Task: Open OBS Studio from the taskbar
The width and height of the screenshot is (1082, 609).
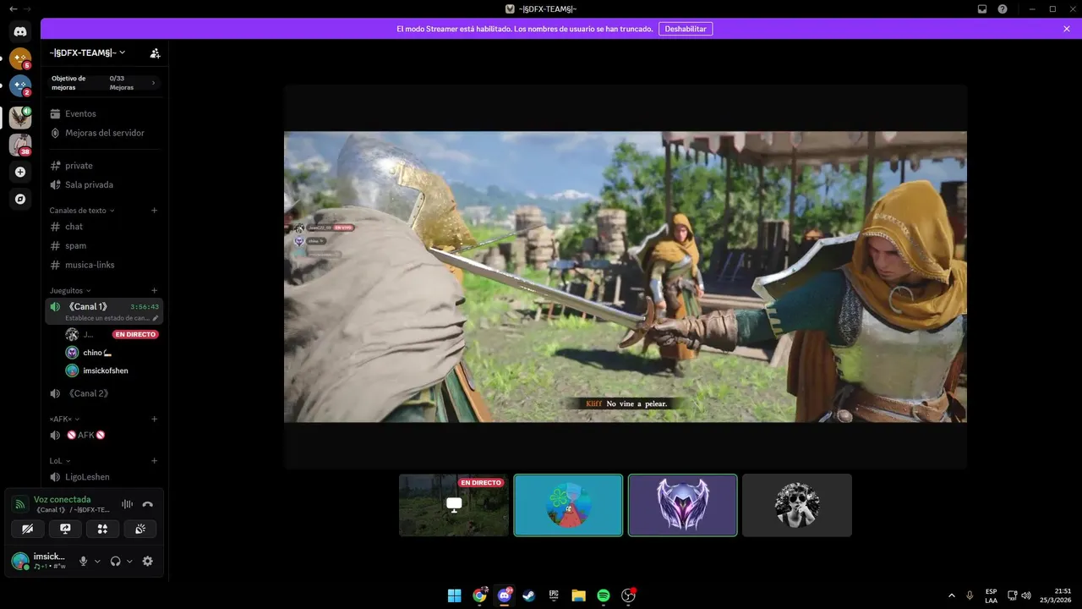Action: point(628,595)
